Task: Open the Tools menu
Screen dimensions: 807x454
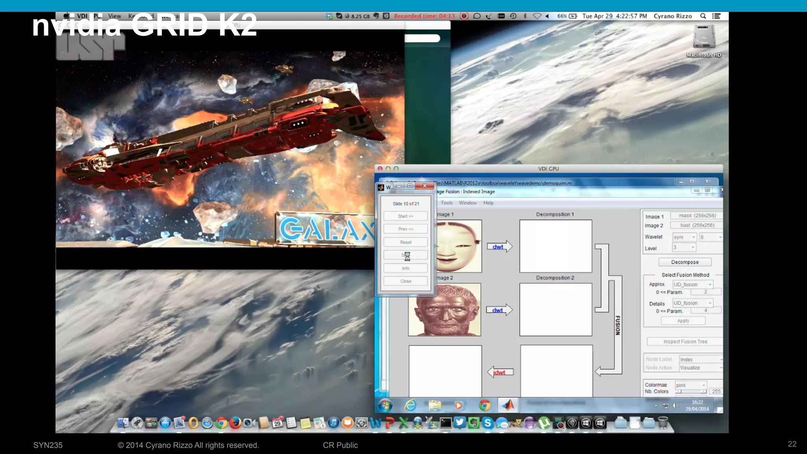Action: (x=446, y=203)
